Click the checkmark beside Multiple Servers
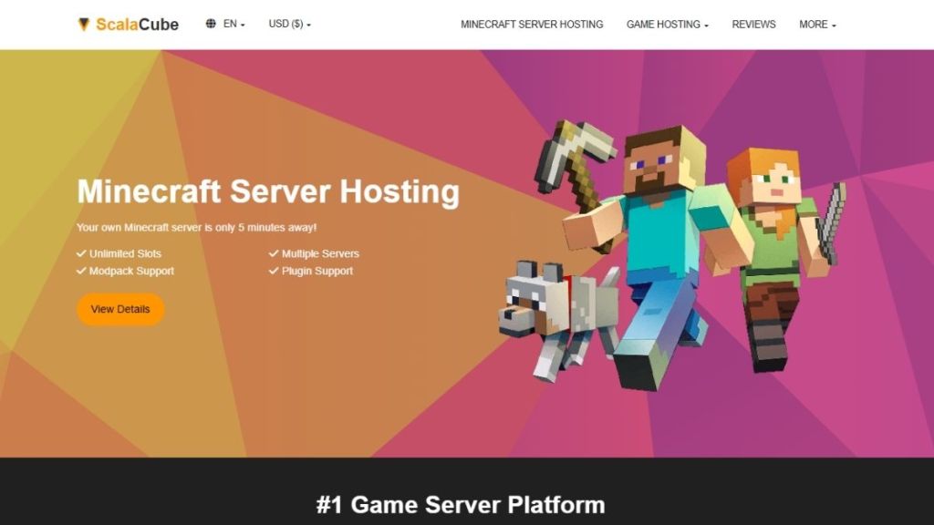The width and height of the screenshot is (934, 525). pyautogui.click(x=273, y=253)
